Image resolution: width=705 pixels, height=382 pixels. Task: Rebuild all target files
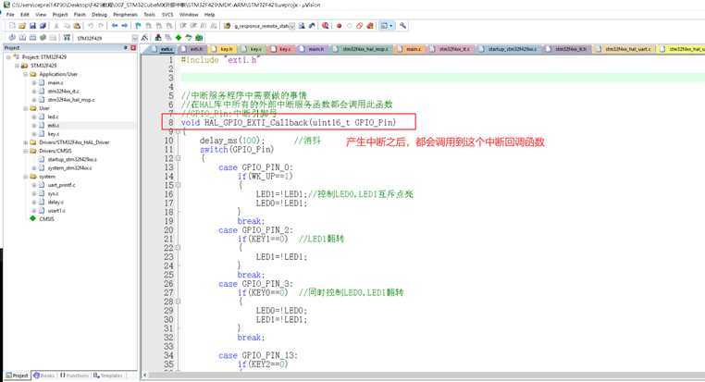click(x=32, y=38)
